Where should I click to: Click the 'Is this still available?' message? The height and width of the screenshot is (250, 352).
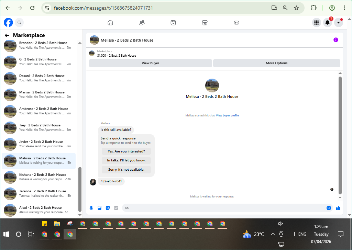tap(116, 130)
